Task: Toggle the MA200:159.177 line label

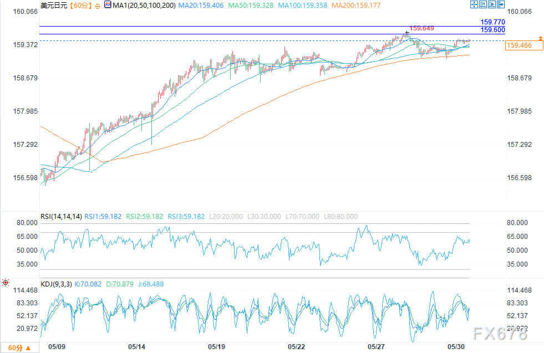Action: [356, 6]
